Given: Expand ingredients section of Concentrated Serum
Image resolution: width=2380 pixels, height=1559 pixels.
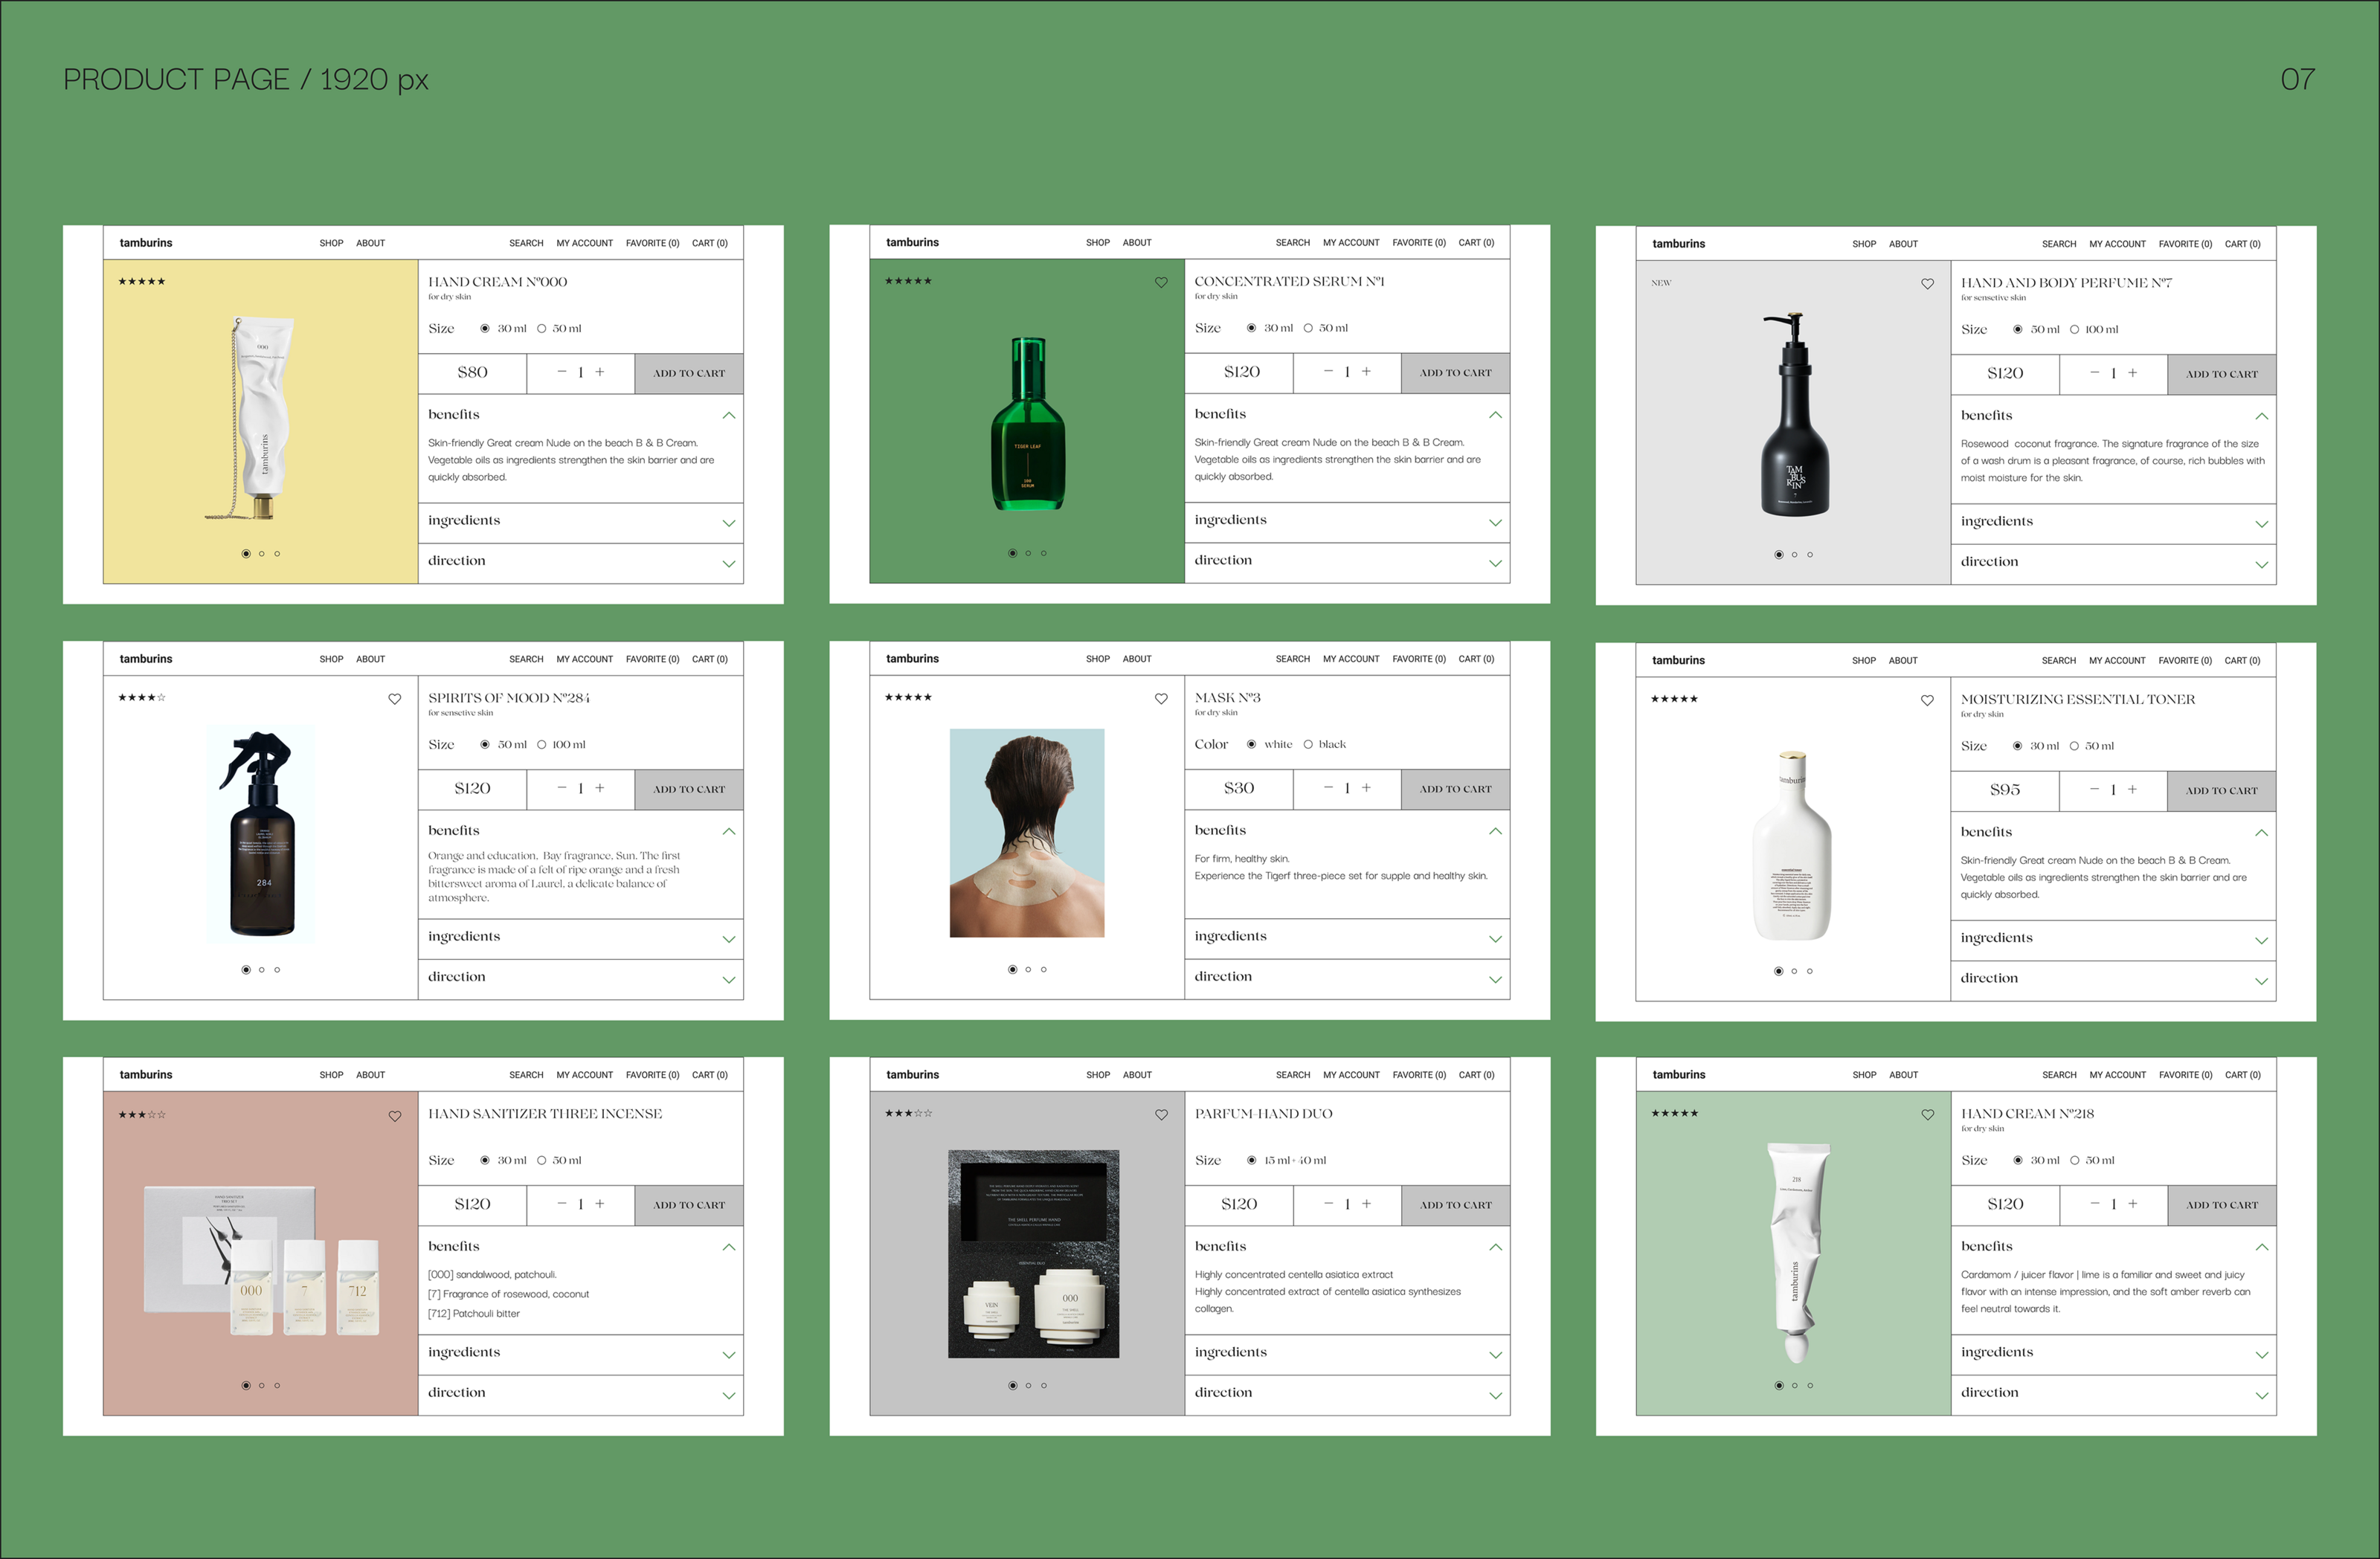Looking at the screenshot, I should (x=1494, y=523).
